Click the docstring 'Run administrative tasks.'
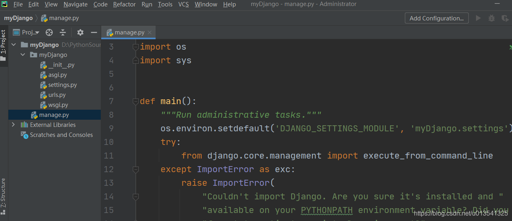 pos(241,115)
